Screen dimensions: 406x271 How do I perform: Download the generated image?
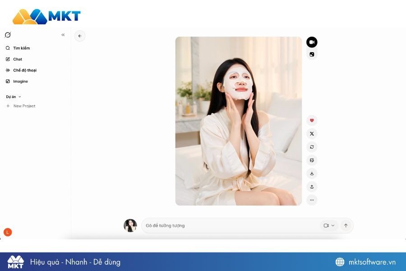point(312,173)
